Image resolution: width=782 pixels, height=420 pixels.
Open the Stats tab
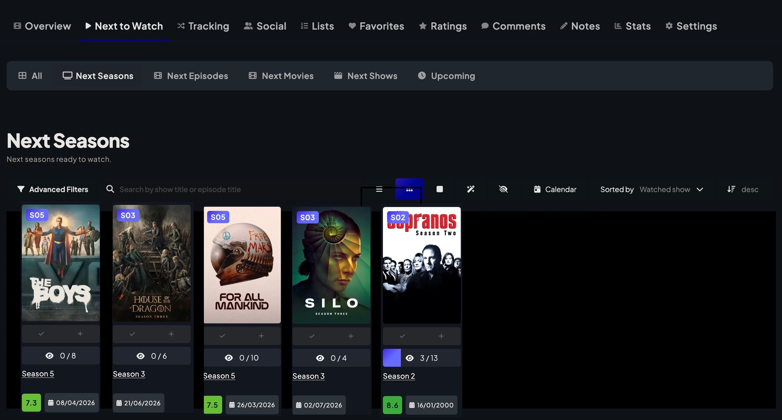tap(632, 26)
